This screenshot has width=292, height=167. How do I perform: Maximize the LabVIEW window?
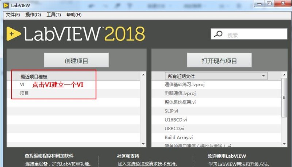pos(269,4)
